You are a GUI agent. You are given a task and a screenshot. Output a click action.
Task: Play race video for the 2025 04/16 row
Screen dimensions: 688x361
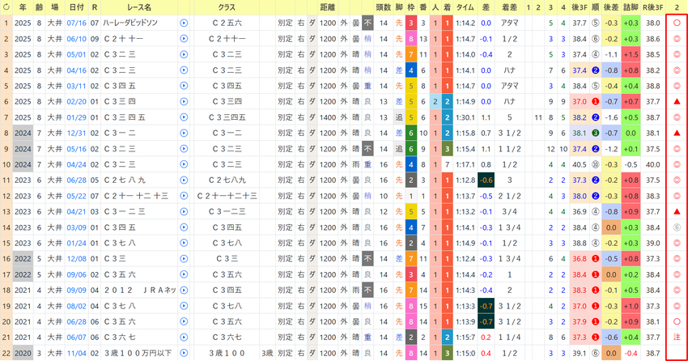[x=184, y=70]
